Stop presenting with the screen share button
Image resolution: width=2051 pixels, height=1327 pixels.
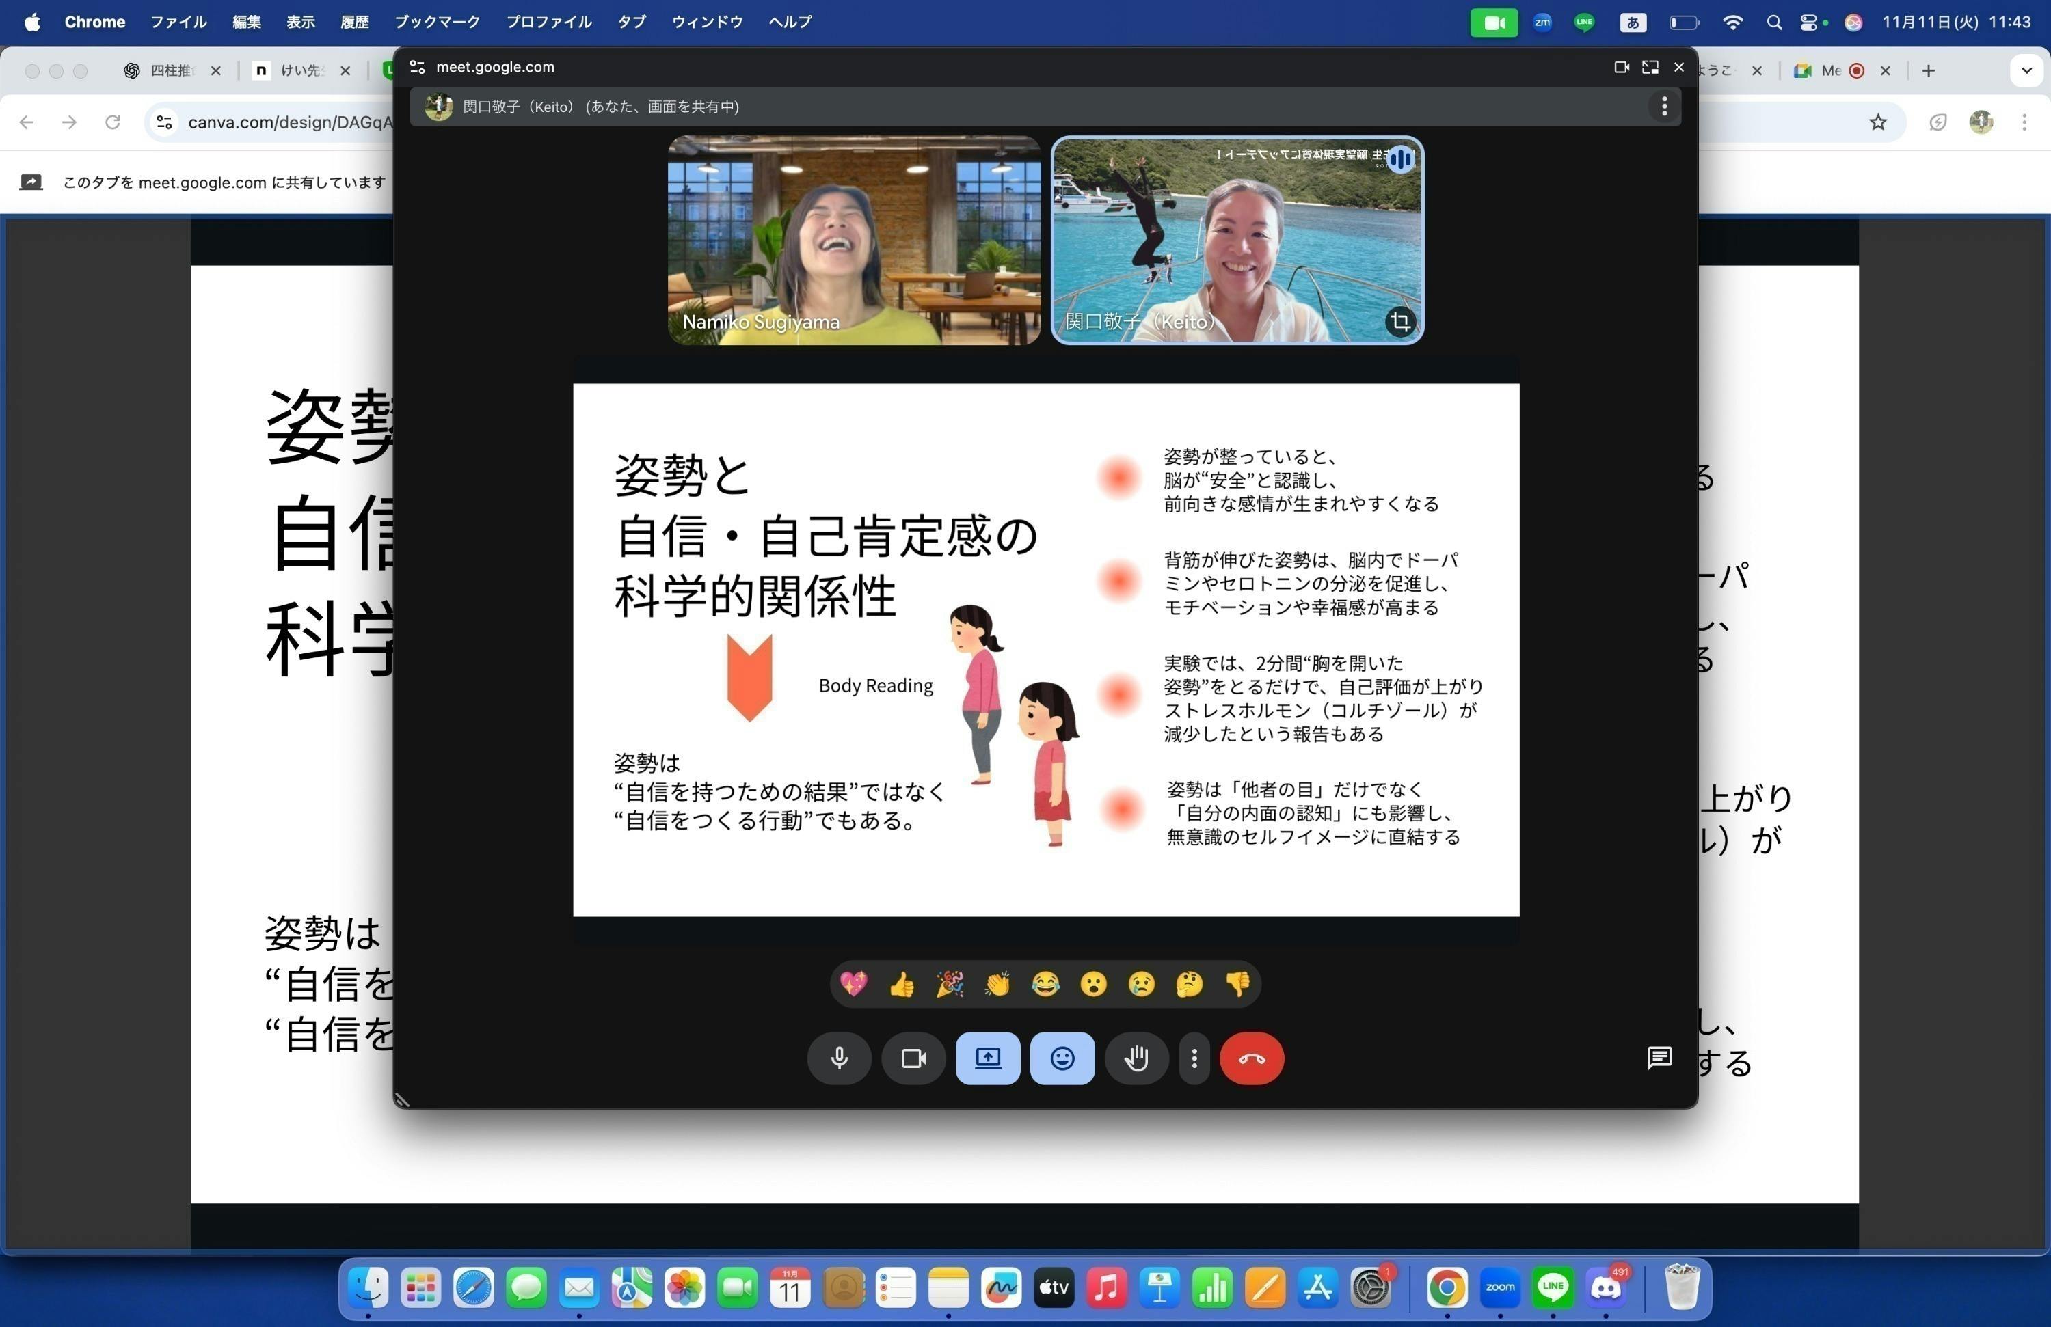click(988, 1058)
